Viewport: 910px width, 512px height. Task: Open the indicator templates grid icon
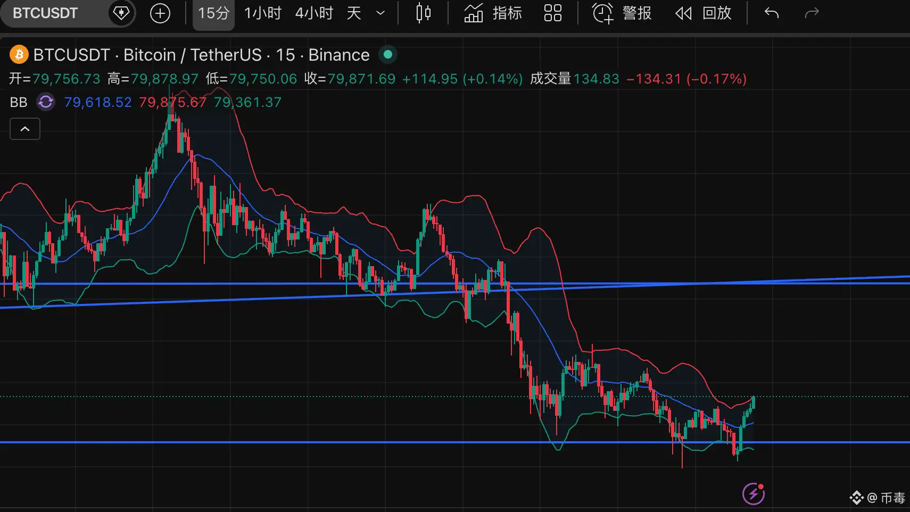click(x=552, y=13)
